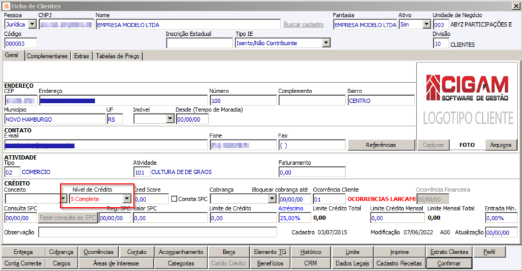
Task: Click the Atividade code field 101
Action: [142, 172]
